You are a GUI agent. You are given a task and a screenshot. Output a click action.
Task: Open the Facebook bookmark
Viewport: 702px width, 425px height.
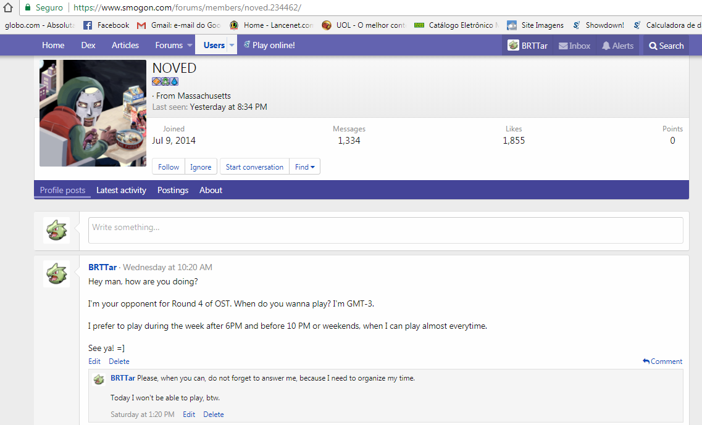106,25
